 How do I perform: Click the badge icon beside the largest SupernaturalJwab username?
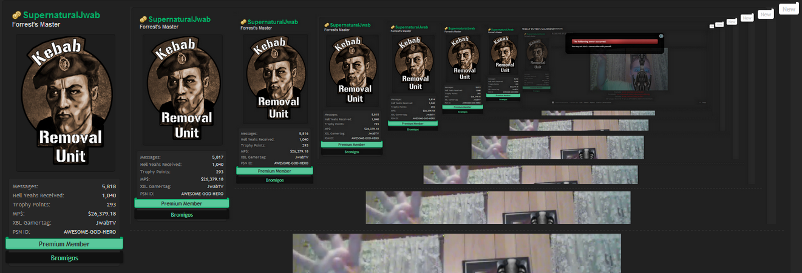tap(16, 15)
